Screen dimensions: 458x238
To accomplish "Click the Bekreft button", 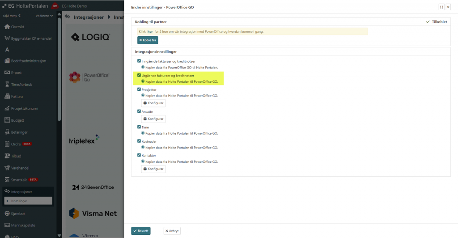I will [140, 231].
